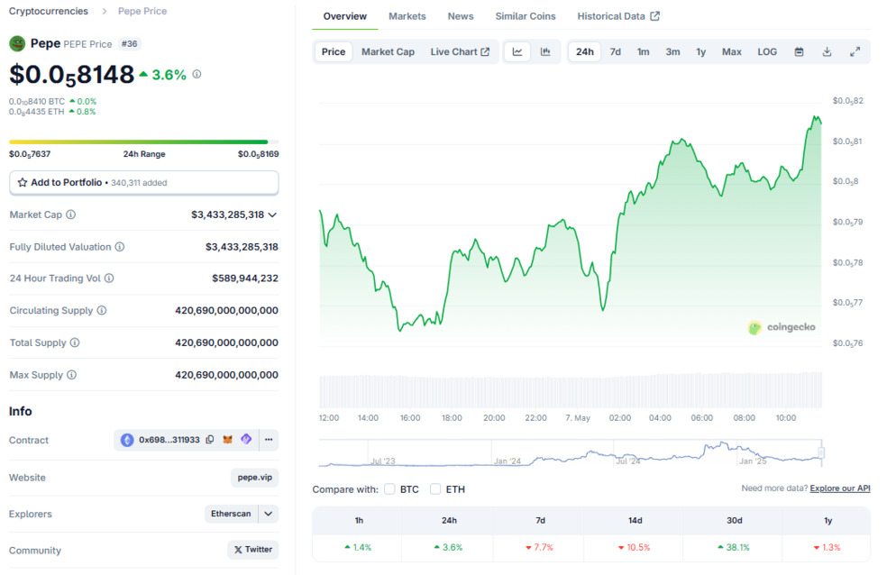Select the 3m chart range
The height and width of the screenshot is (575, 887).
point(672,52)
